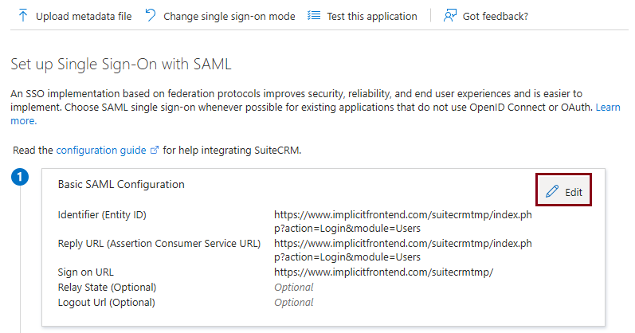Open the configuration guide link
The width and height of the screenshot is (635, 333).
pyautogui.click(x=101, y=151)
